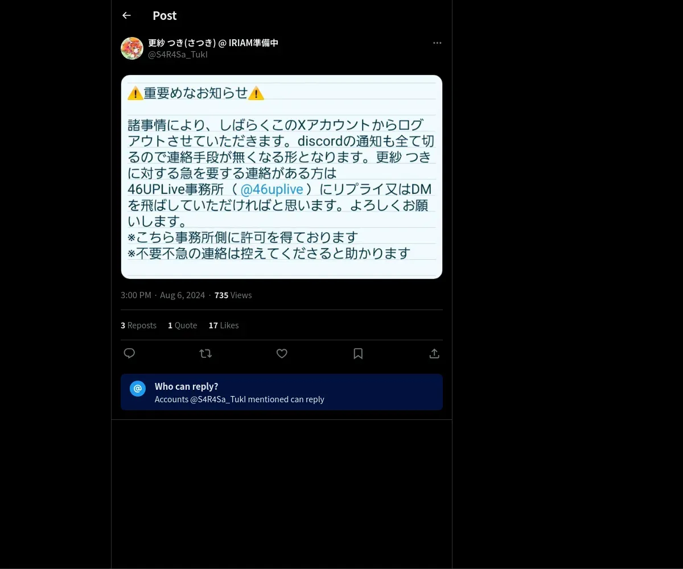This screenshot has width=683, height=569.
Task: Open the author's profile avatar picture
Action: [x=132, y=48]
